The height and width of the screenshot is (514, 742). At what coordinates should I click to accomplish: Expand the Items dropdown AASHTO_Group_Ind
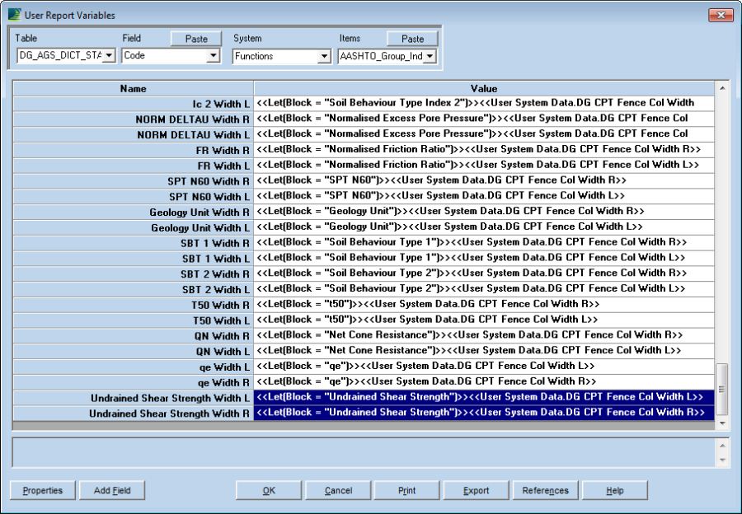430,57
